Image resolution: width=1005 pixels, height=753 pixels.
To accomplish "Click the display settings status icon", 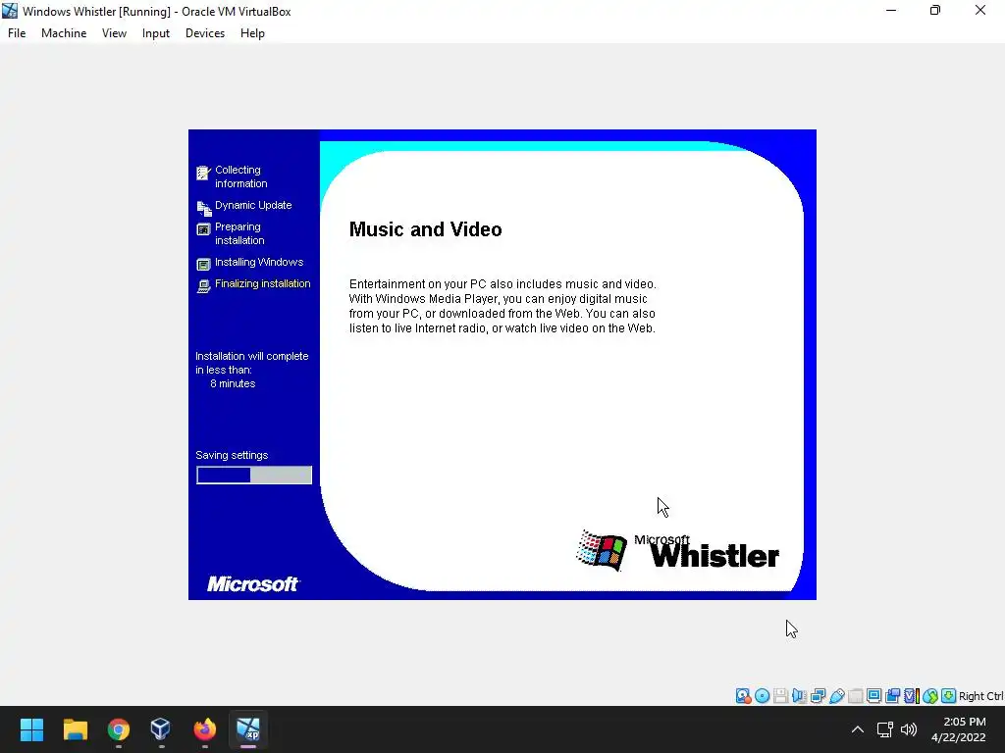I will 873,696.
